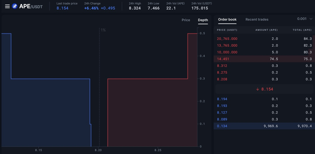Screen dimensions: 315x154
Task: Open the Order book tab
Action: pos(227,19)
